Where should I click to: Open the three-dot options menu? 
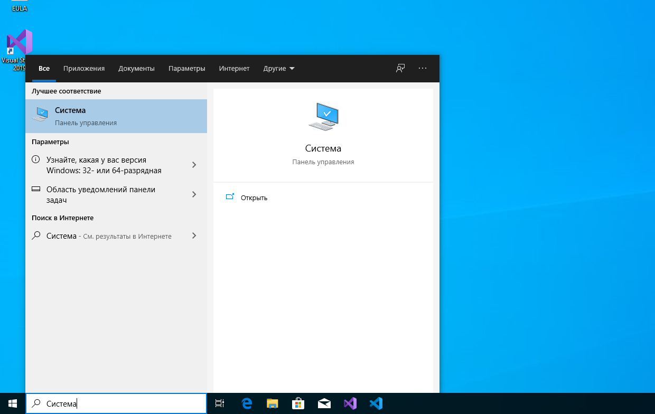click(x=422, y=68)
